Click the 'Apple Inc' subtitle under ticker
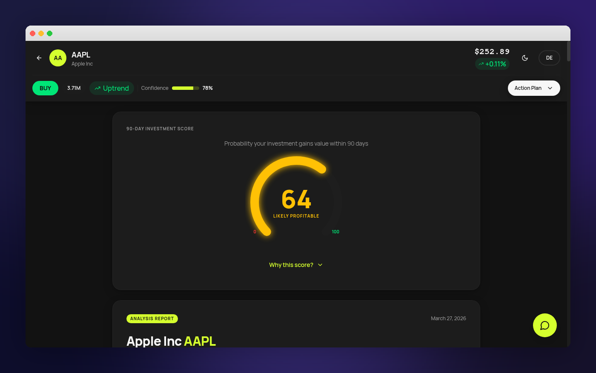 [x=82, y=64]
